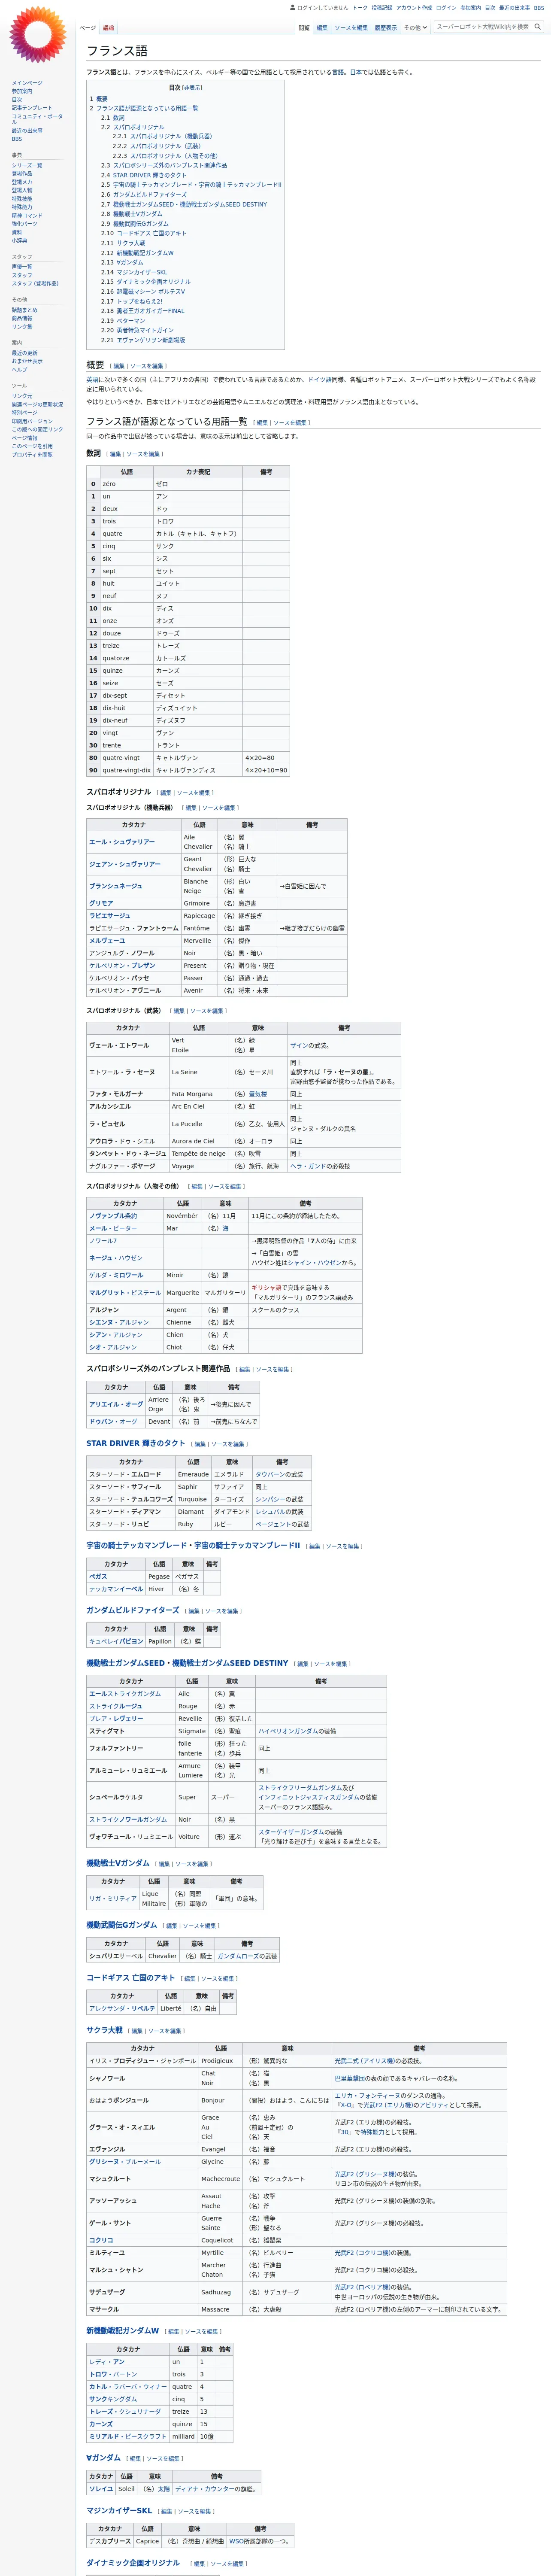This screenshot has width=551, height=2576.
Task: Open the 印刷用バージョン link
Action: tap(32, 421)
